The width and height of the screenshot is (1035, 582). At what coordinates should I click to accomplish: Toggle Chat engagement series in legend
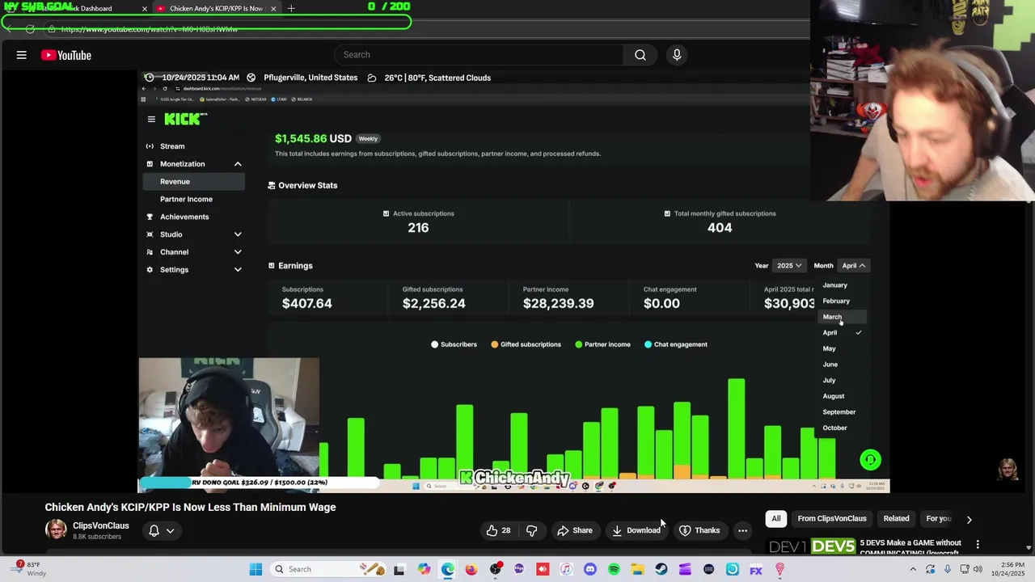click(676, 344)
